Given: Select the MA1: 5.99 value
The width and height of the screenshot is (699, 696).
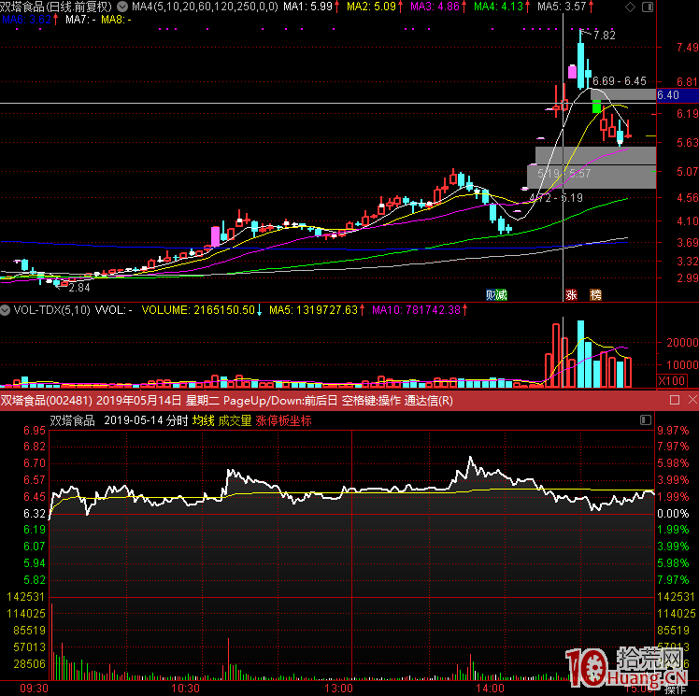Looking at the screenshot, I should 308,7.
